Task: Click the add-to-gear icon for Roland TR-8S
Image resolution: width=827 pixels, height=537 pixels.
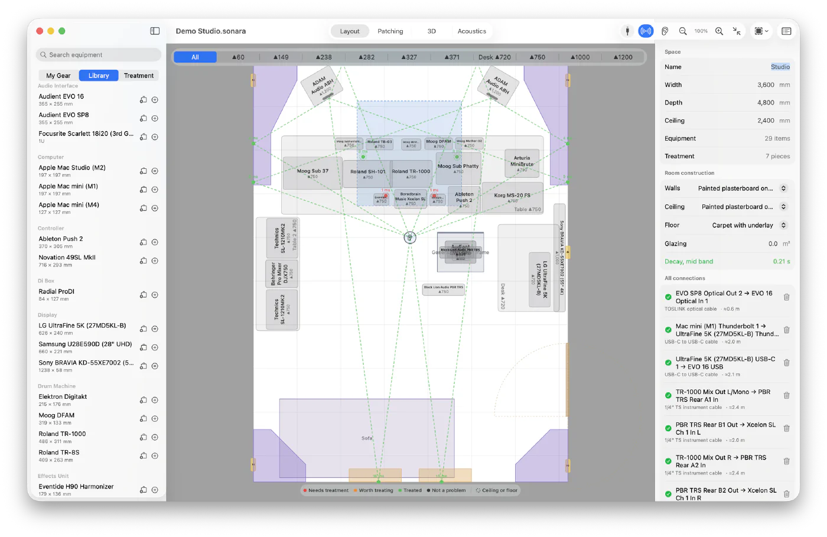Action: [x=143, y=456]
